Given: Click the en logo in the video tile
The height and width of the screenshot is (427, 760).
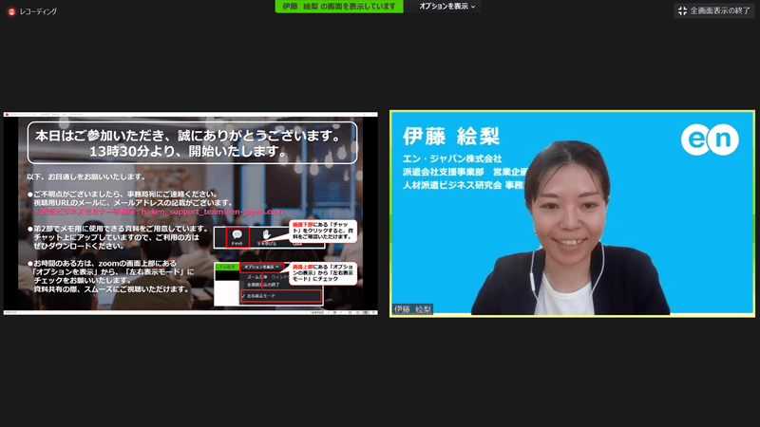Looking at the screenshot, I should 709,139.
